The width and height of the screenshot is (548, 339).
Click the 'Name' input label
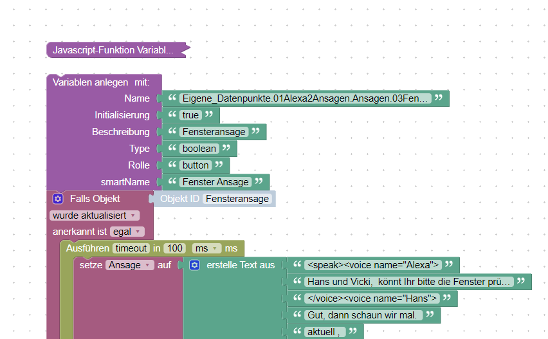coord(137,98)
